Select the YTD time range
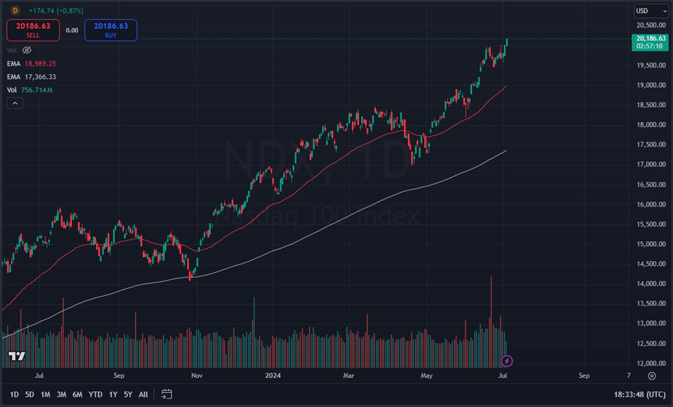The height and width of the screenshot is (407, 673). pyautogui.click(x=95, y=395)
